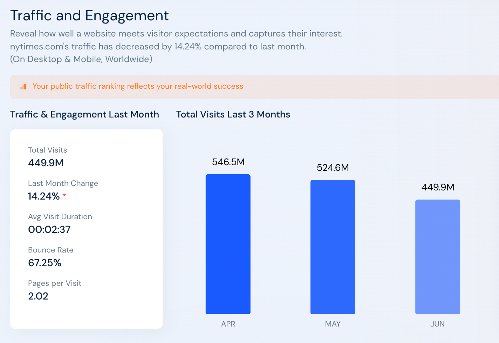Select the APR bar in the chart
499x343 pixels.
[228, 244]
